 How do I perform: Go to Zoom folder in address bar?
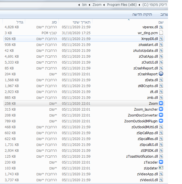[97, 5]
